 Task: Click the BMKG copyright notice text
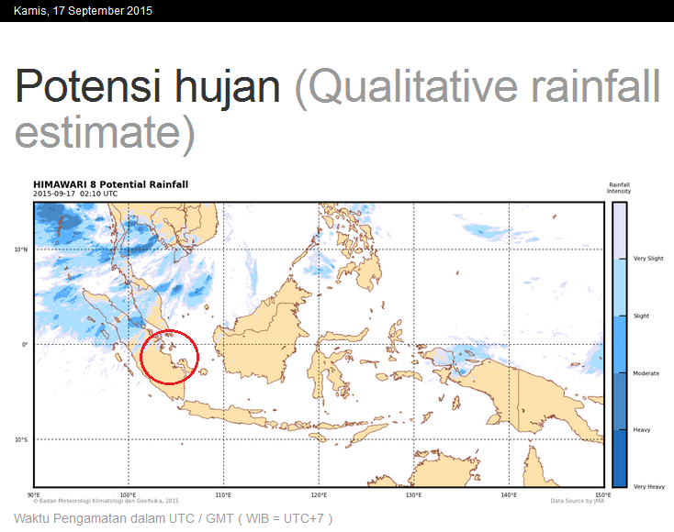coord(107,501)
